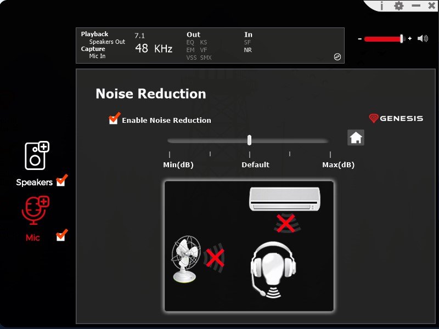
Task: Click the Speakers Out playback label
Action: pyautogui.click(x=107, y=42)
